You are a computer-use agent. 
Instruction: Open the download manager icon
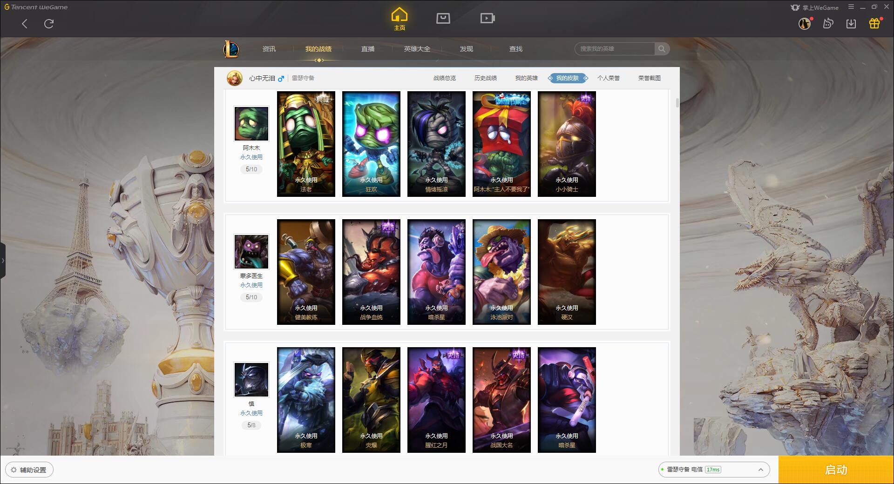[x=851, y=23]
